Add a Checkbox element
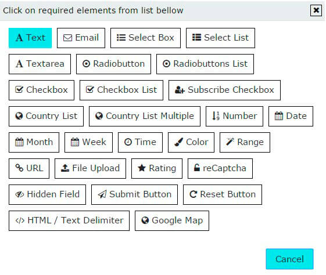Screen dimensions: 326x275 41,90
